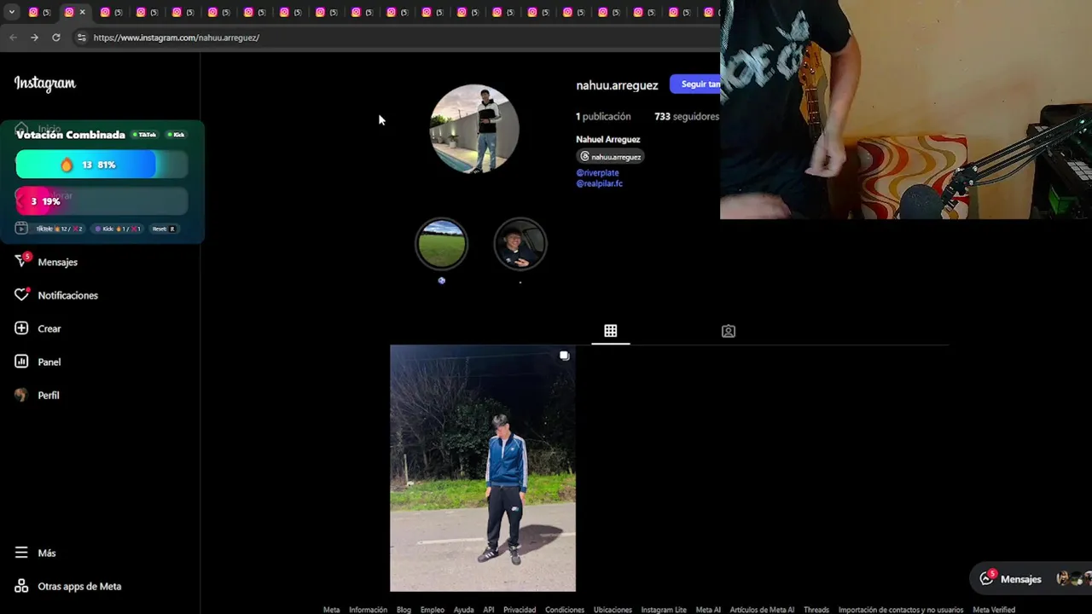Viewport: 1092px width, 614px height.
Task: Reload the Instagram page
Action: (56, 38)
